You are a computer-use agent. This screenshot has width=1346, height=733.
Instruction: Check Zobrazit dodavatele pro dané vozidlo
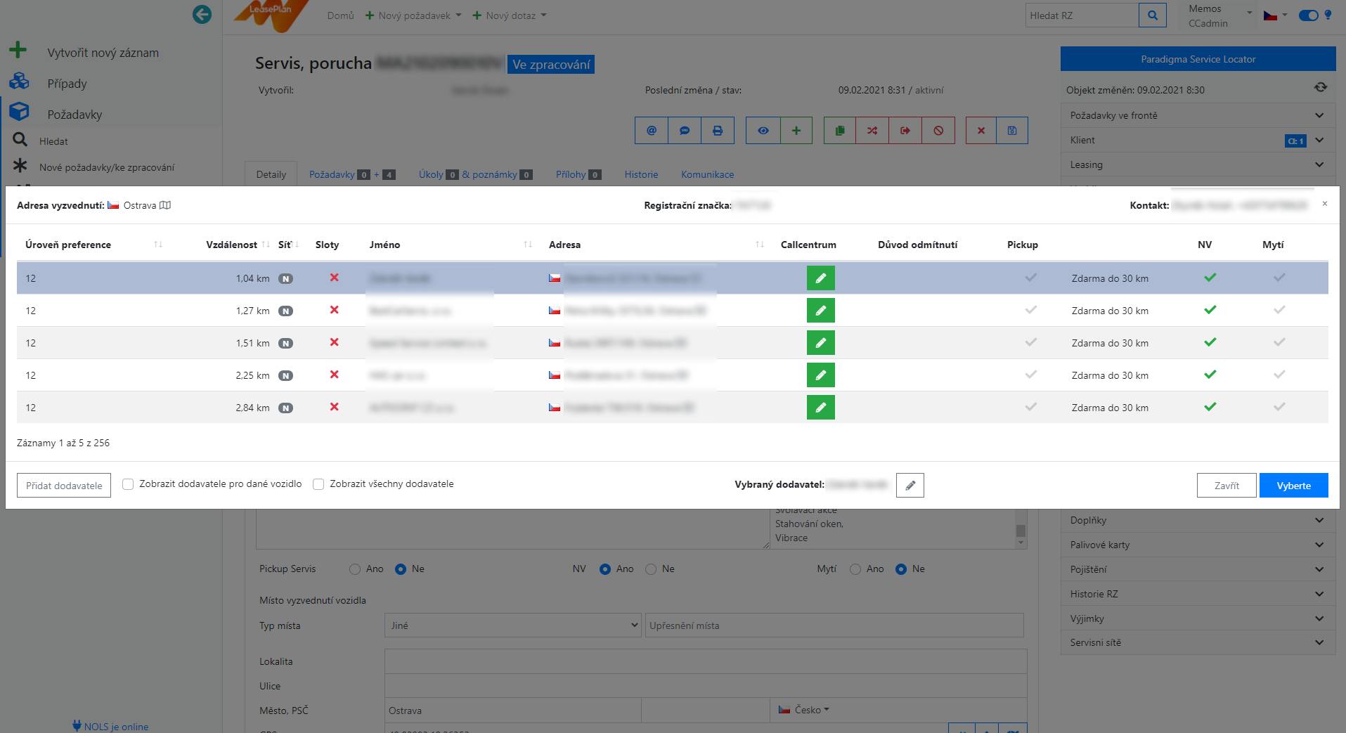pos(128,484)
